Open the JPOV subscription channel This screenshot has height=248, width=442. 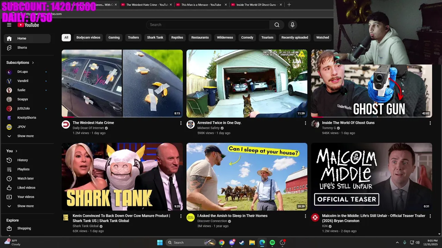[27, 127]
